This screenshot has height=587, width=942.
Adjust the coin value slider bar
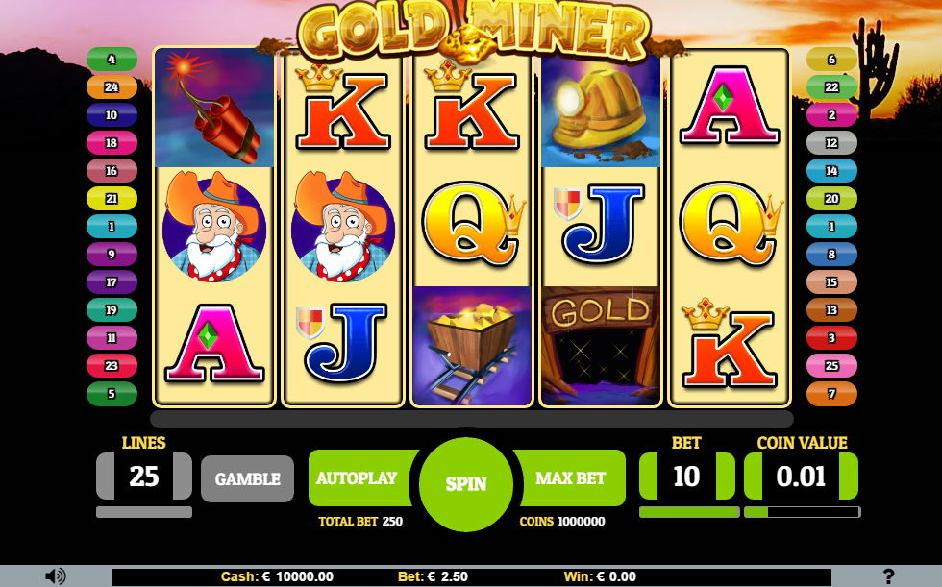pyautogui.click(x=802, y=512)
